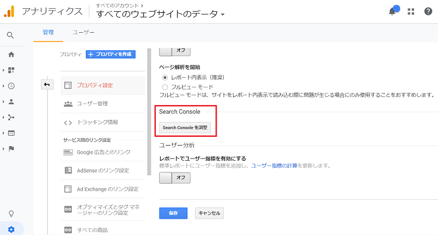Click the ユーザー分析 section heading
The width and height of the screenshot is (438, 235).
click(x=177, y=145)
